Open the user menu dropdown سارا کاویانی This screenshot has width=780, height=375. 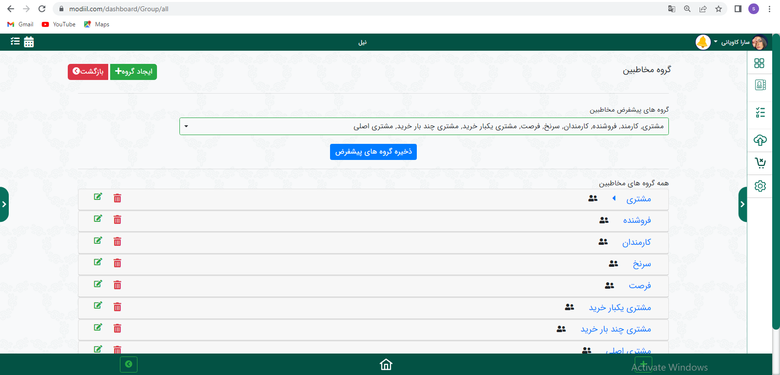click(x=732, y=42)
